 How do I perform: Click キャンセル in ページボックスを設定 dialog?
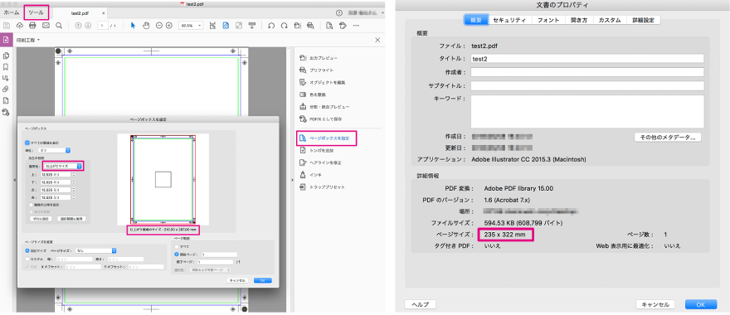coord(237,280)
